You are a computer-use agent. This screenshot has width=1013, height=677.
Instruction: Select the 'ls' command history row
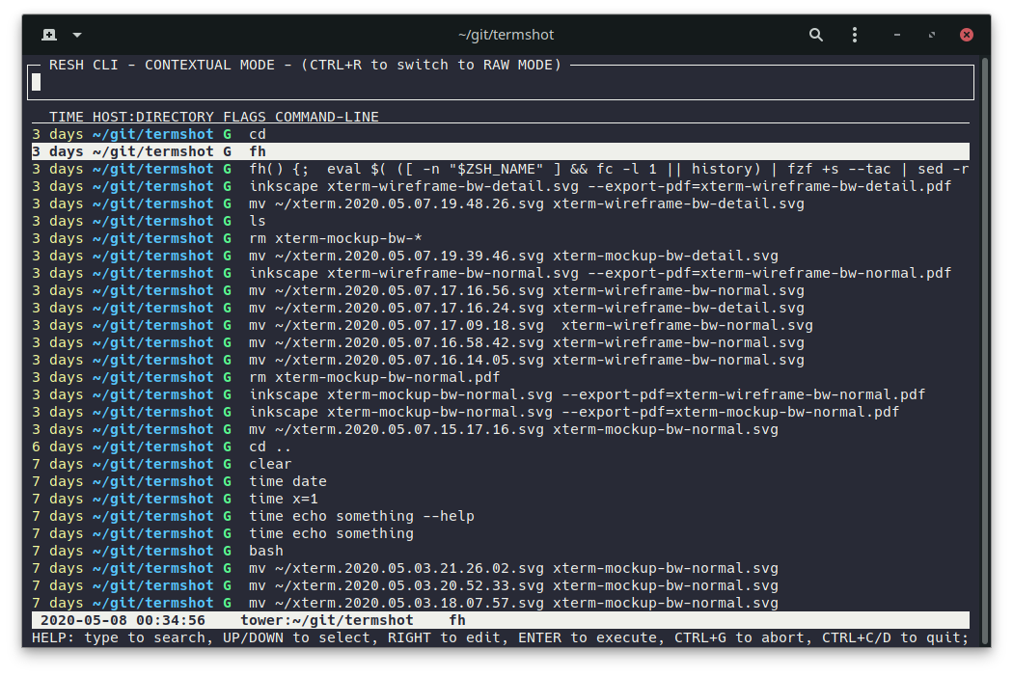258,221
